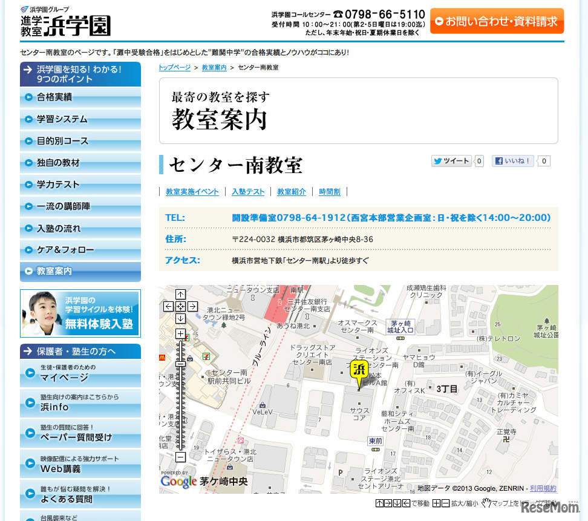Open 保護者・塾生の方へ section header

(x=80, y=352)
